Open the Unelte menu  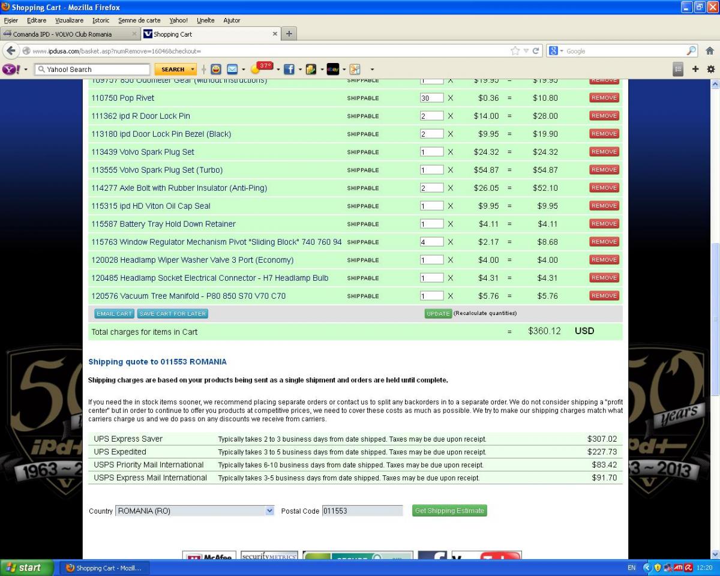click(x=205, y=20)
